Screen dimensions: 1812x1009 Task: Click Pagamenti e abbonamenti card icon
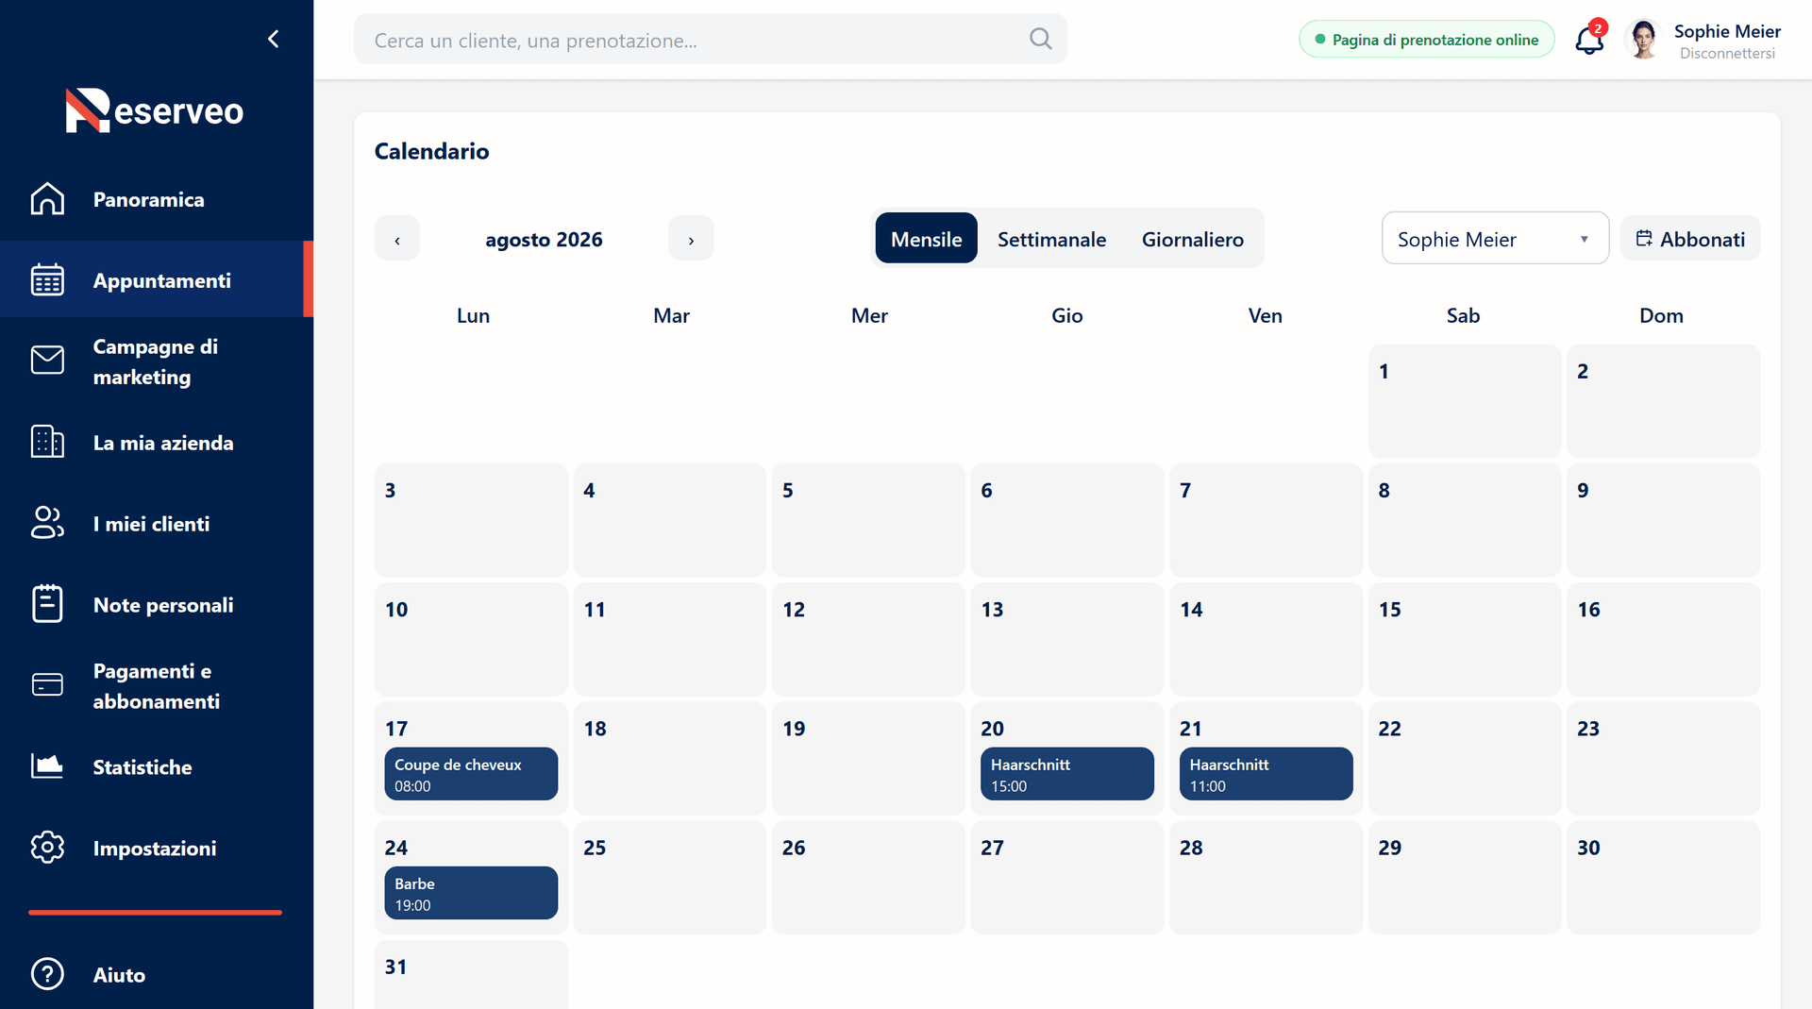point(47,685)
